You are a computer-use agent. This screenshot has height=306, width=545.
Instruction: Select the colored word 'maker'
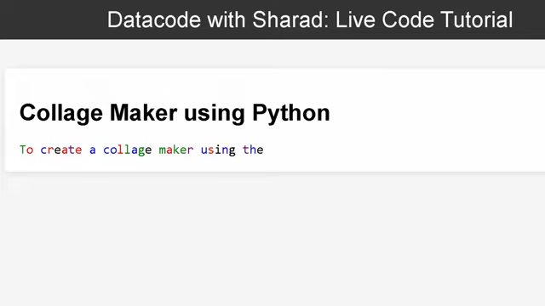coord(176,150)
